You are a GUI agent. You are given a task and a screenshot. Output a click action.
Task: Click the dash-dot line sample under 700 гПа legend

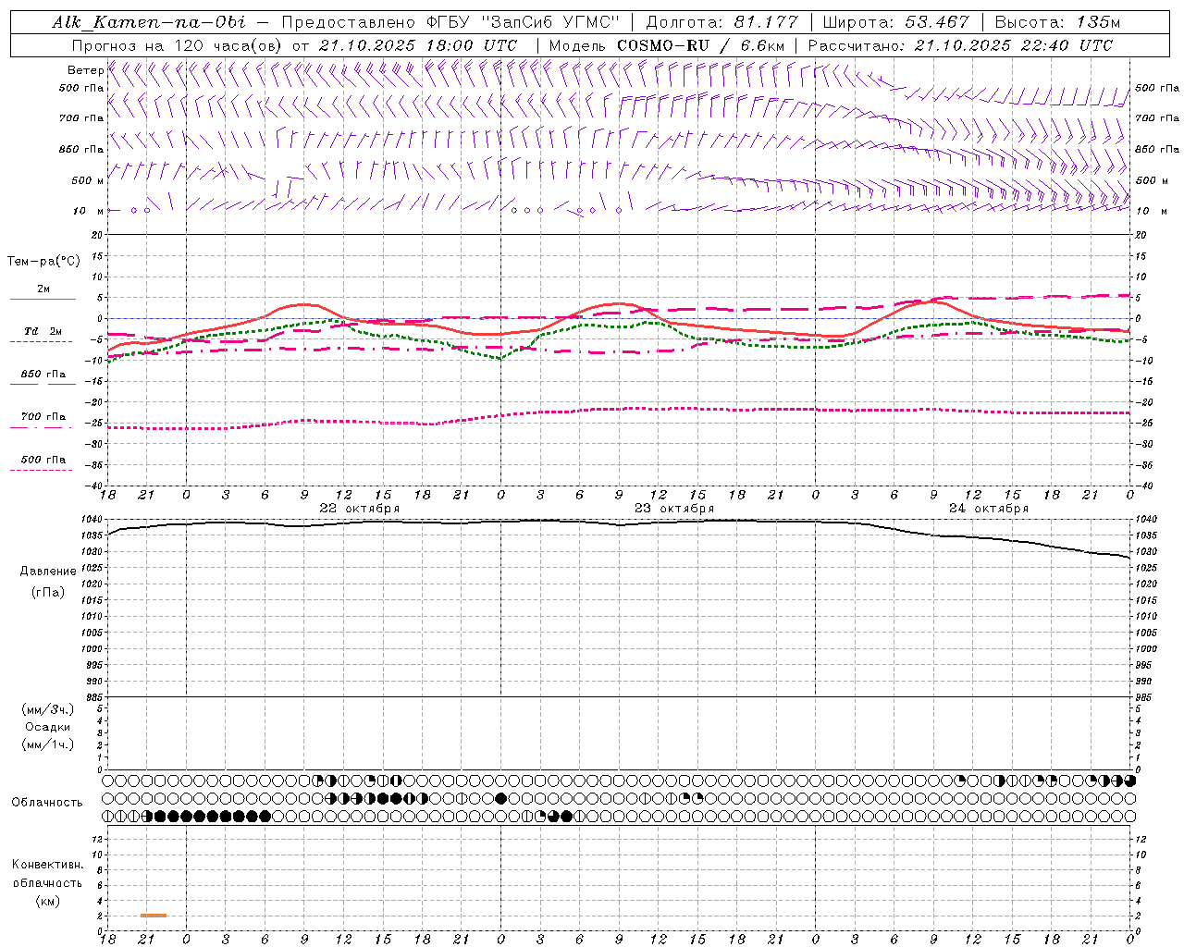click(x=41, y=427)
